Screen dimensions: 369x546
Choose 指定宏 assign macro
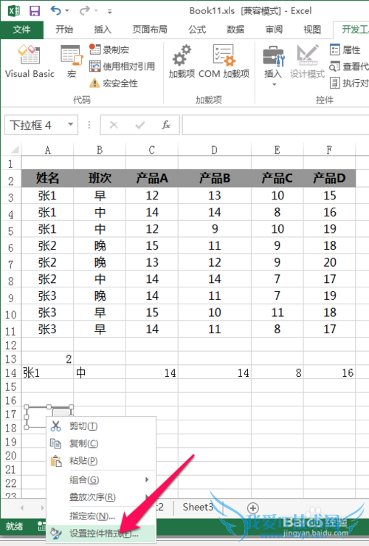point(101,516)
